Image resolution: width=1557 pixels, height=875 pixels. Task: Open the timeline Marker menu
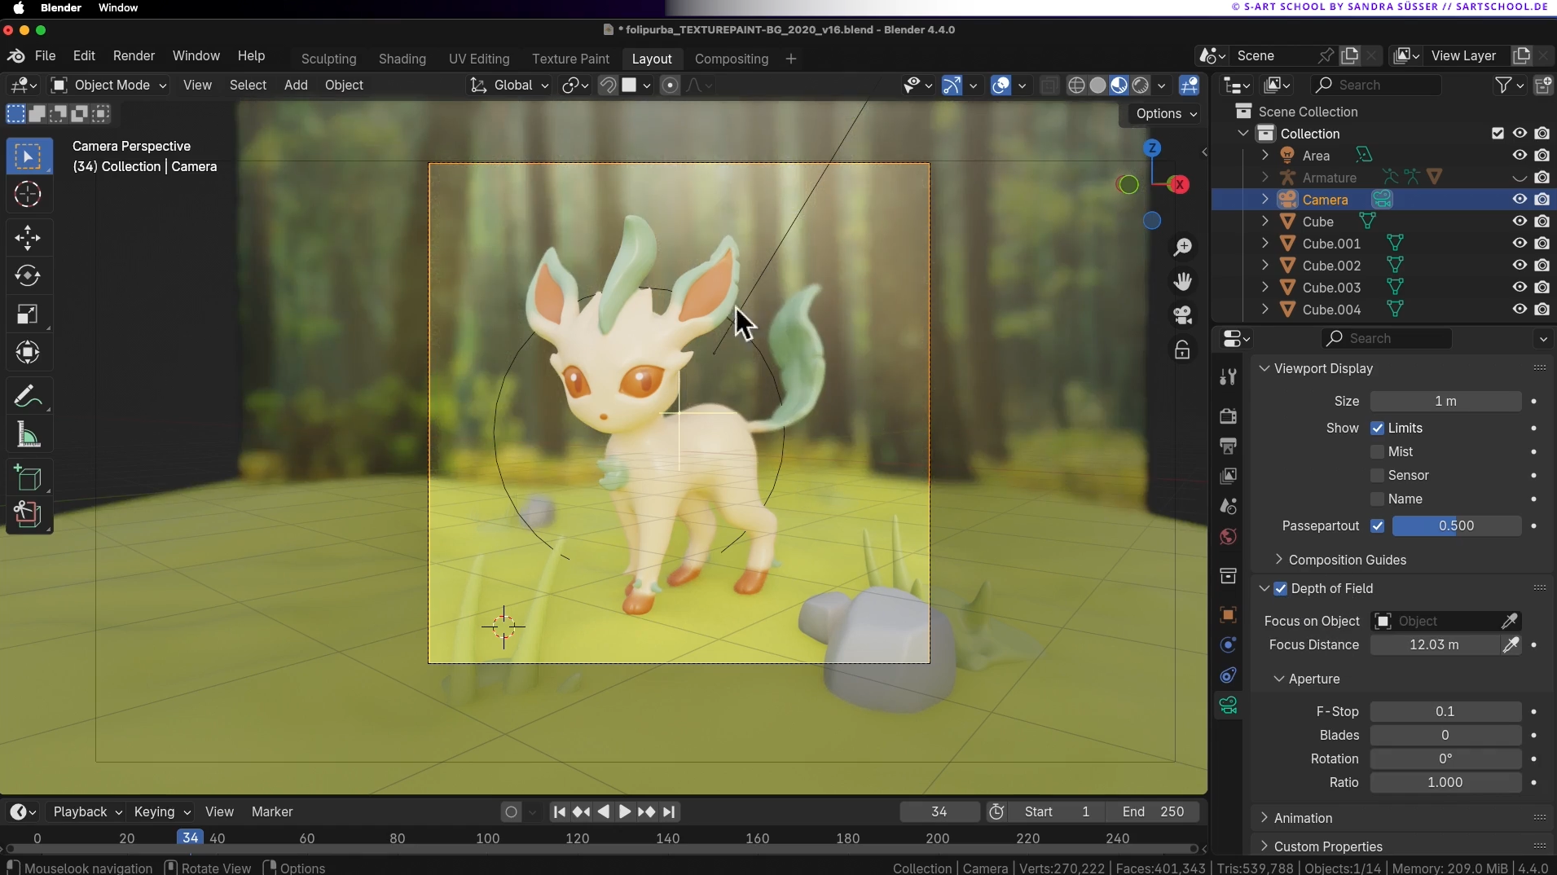[272, 811]
